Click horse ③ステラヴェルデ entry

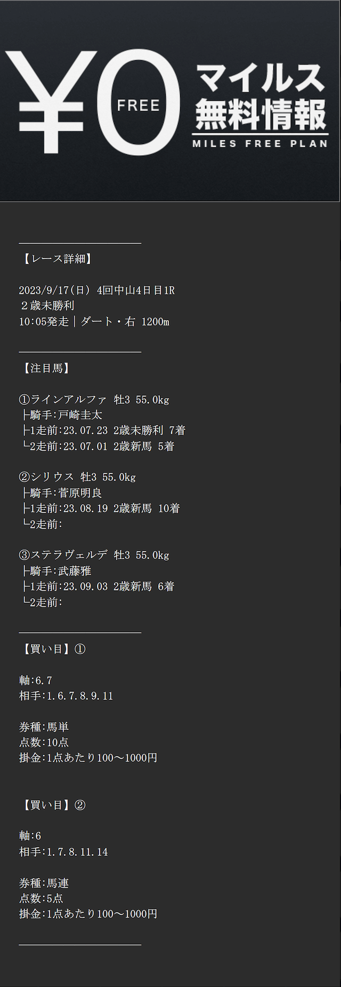click(94, 555)
